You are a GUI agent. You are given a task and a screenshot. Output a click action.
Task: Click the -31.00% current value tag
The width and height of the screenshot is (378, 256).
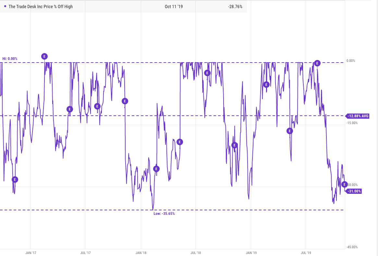(354, 191)
